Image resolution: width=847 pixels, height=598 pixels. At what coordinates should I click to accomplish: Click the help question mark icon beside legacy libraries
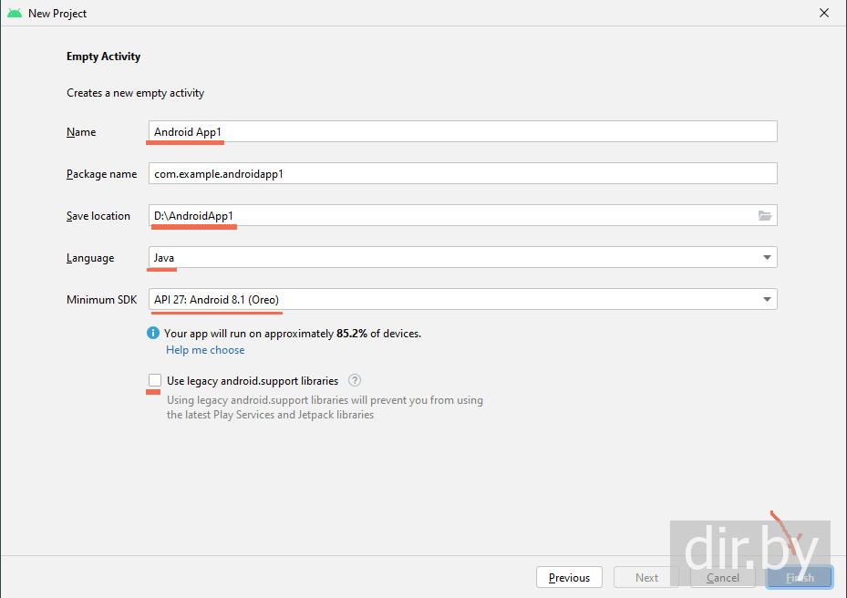click(355, 380)
